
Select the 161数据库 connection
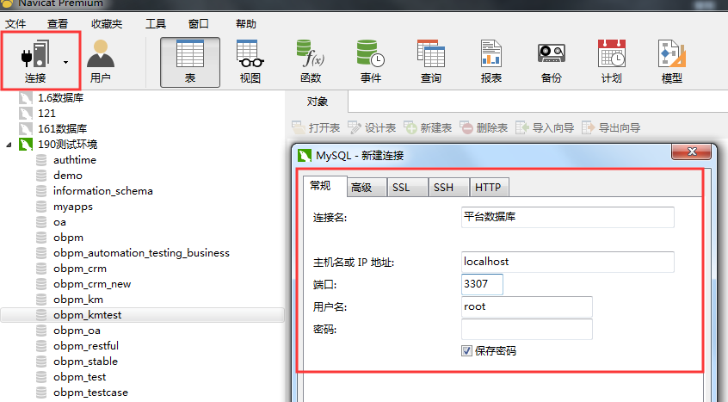point(62,128)
